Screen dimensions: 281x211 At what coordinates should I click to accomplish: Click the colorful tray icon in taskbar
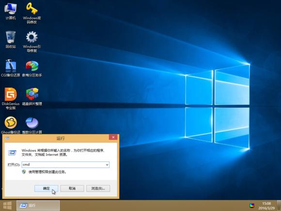click(x=252, y=206)
